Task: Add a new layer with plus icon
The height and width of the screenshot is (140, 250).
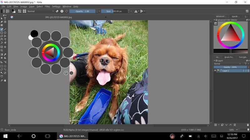Action: pos(215,125)
